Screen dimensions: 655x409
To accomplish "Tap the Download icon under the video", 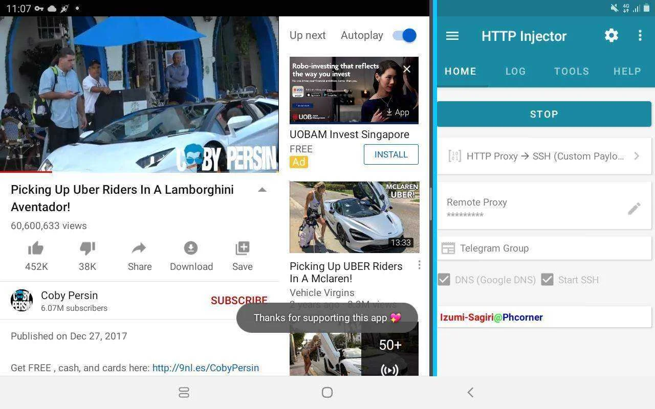I will click(x=191, y=248).
